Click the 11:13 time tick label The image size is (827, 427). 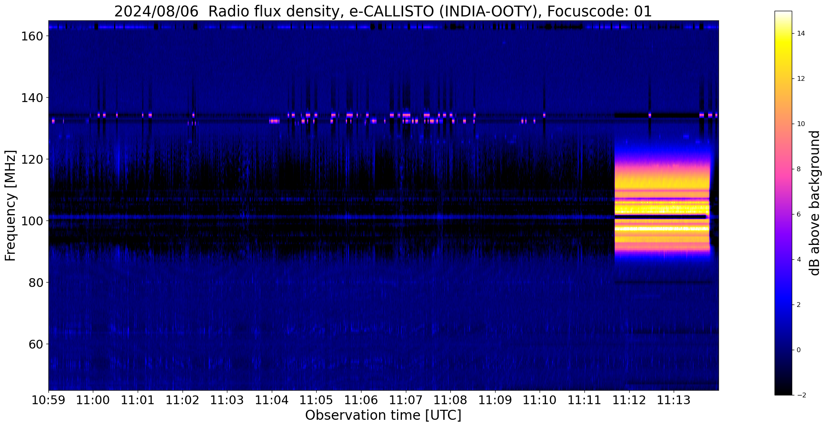[674, 400]
